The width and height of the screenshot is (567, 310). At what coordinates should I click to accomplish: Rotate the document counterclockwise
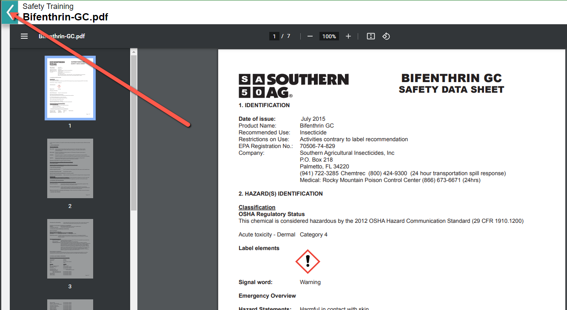[386, 36]
